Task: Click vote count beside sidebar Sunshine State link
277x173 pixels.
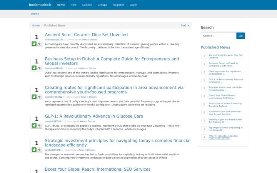Action: 204,112
